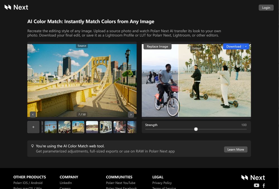Open the Facebook icon in footer
This screenshot has width=279, height=189.
tap(264, 185)
